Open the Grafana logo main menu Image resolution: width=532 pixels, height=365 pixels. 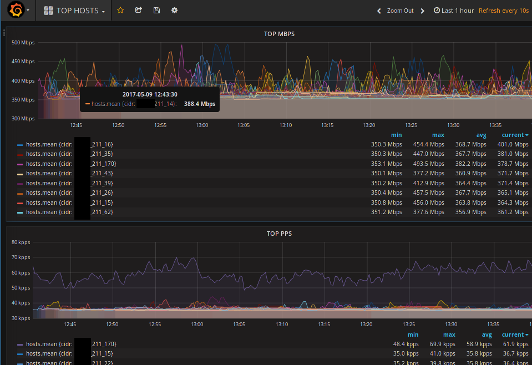pyautogui.click(x=16, y=11)
